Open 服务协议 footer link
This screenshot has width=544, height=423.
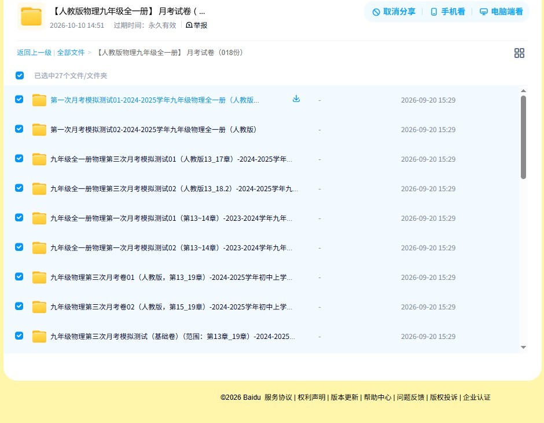(x=278, y=398)
